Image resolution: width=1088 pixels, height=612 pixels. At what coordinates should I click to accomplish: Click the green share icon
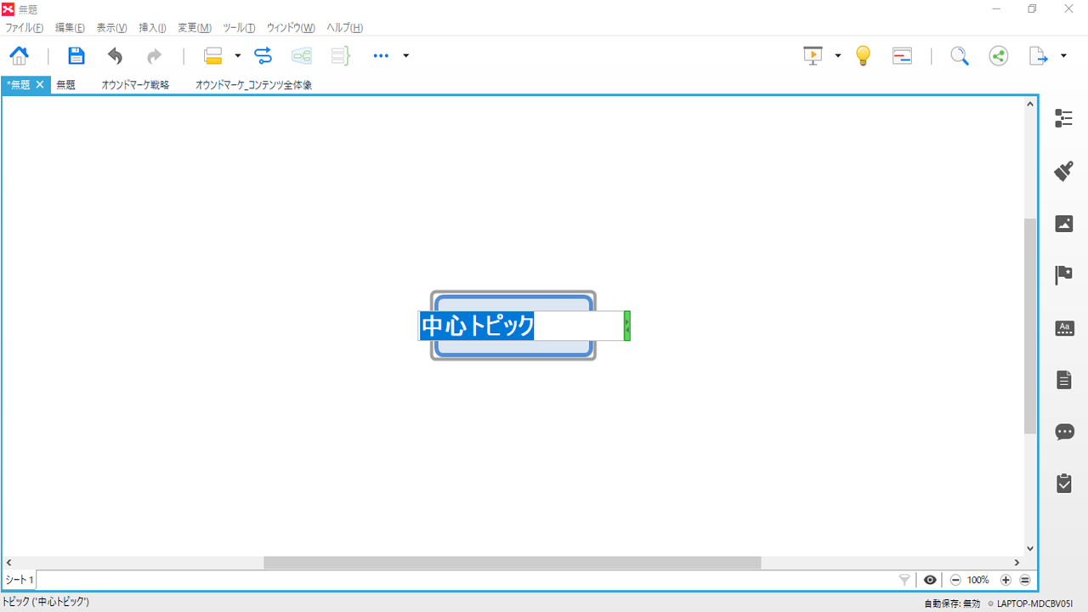point(999,56)
